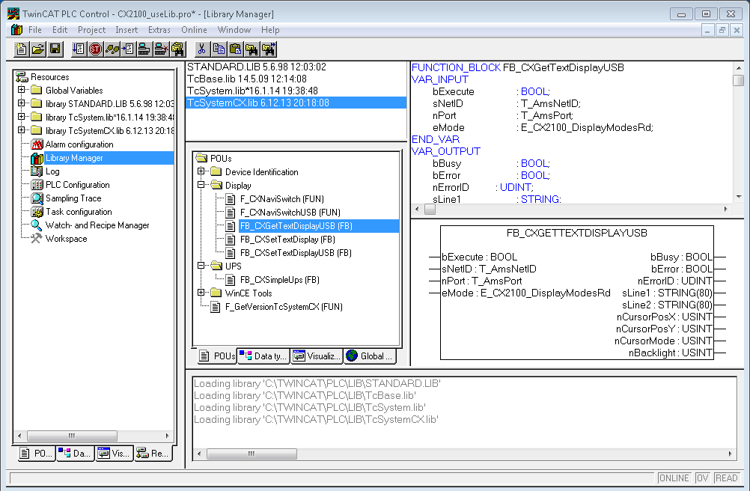Image resolution: width=750 pixels, height=491 pixels.
Task: Open the Online menu
Action: 194,30
